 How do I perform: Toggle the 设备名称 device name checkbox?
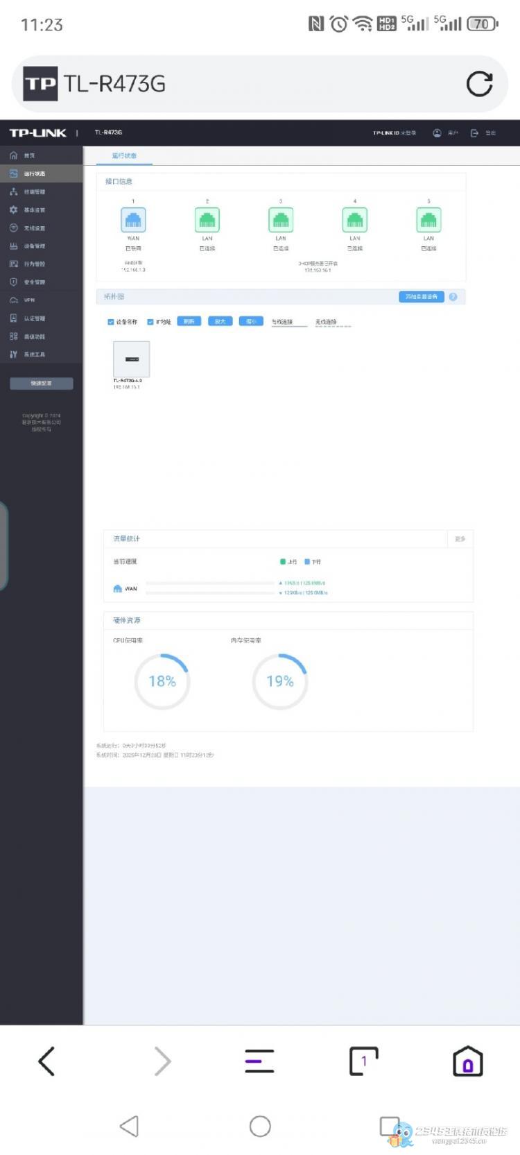click(111, 322)
